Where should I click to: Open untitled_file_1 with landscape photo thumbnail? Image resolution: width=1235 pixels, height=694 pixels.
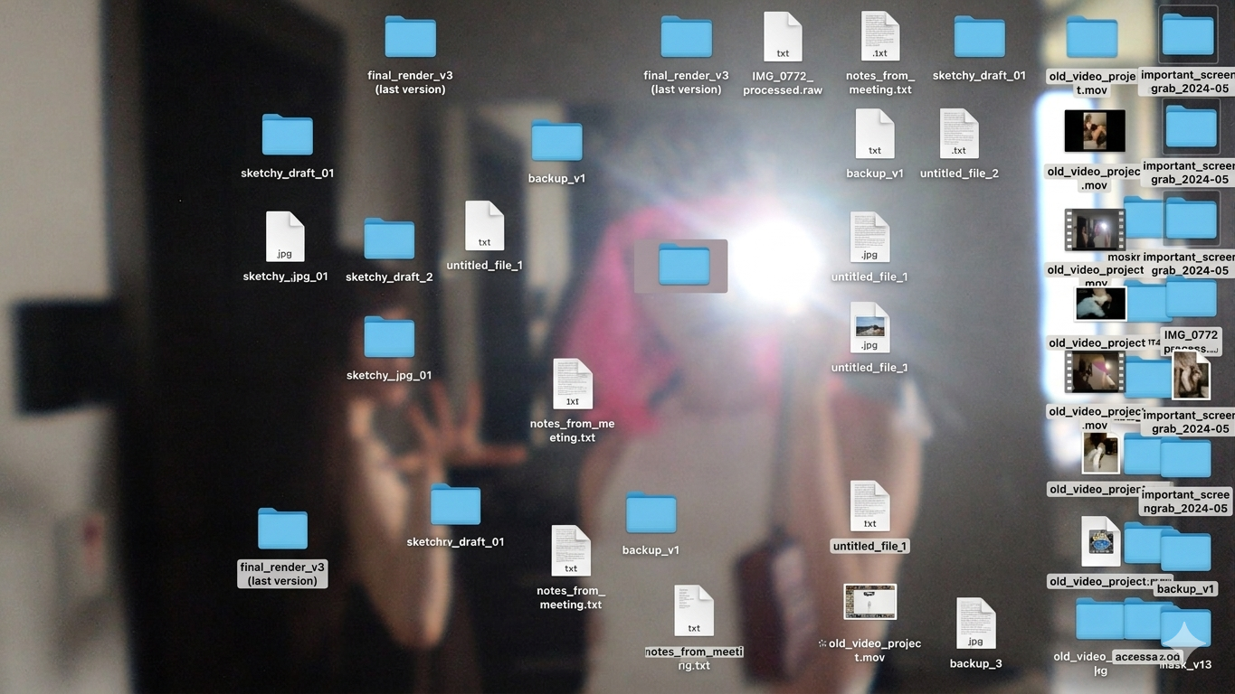tap(869, 328)
